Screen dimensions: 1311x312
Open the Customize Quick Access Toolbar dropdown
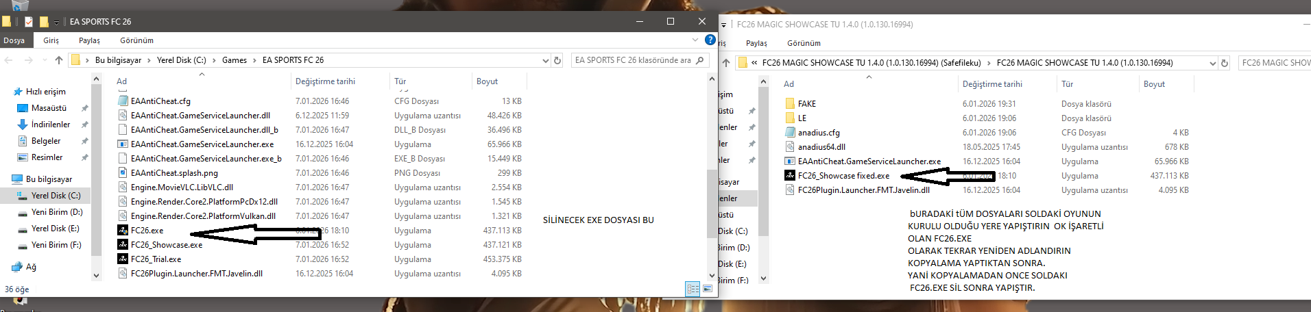click(x=56, y=22)
